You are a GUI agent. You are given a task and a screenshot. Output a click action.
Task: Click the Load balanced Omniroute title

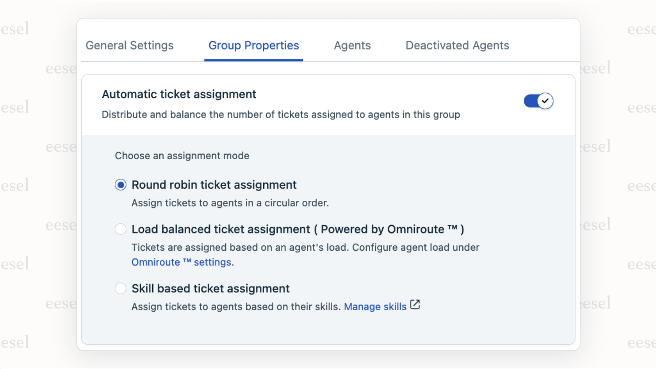click(298, 229)
